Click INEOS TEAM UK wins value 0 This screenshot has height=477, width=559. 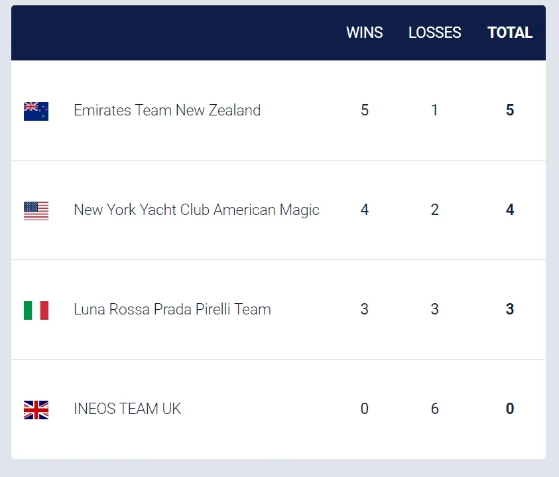click(364, 409)
